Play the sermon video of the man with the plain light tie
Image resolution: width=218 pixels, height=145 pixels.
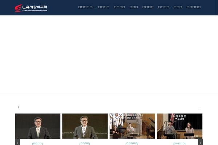(38, 126)
